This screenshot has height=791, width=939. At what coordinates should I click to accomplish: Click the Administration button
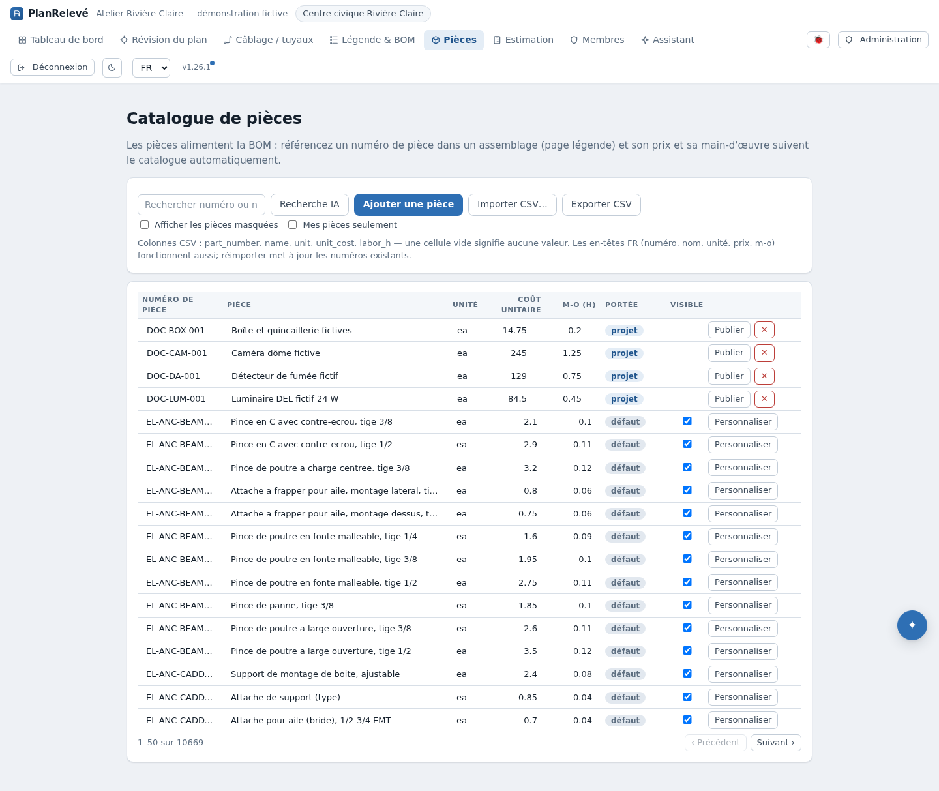click(883, 40)
